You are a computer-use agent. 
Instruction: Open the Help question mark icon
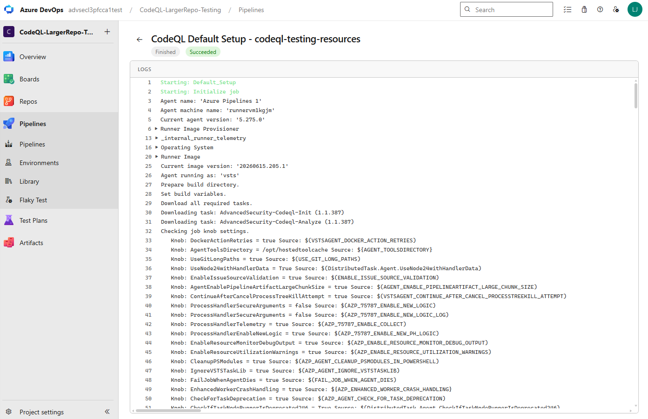(600, 9)
